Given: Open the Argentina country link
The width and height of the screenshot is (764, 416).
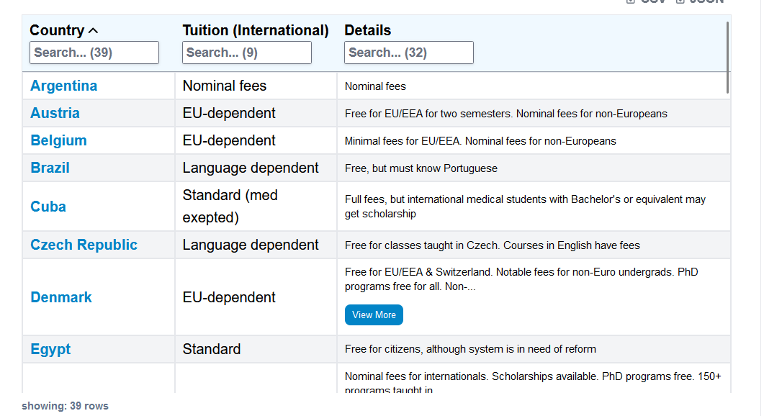Looking at the screenshot, I should click(x=64, y=86).
